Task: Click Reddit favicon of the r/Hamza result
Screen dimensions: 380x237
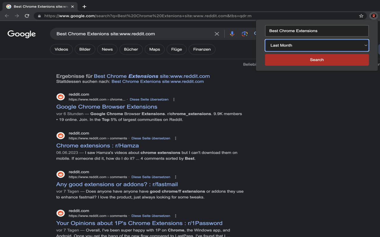Action: [61, 136]
